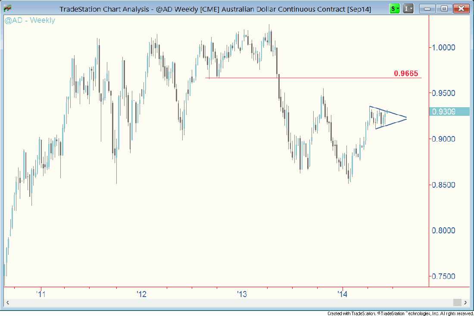Click the TradeStation window icon in title bar
The image size is (474, 316).
tap(7, 8)
